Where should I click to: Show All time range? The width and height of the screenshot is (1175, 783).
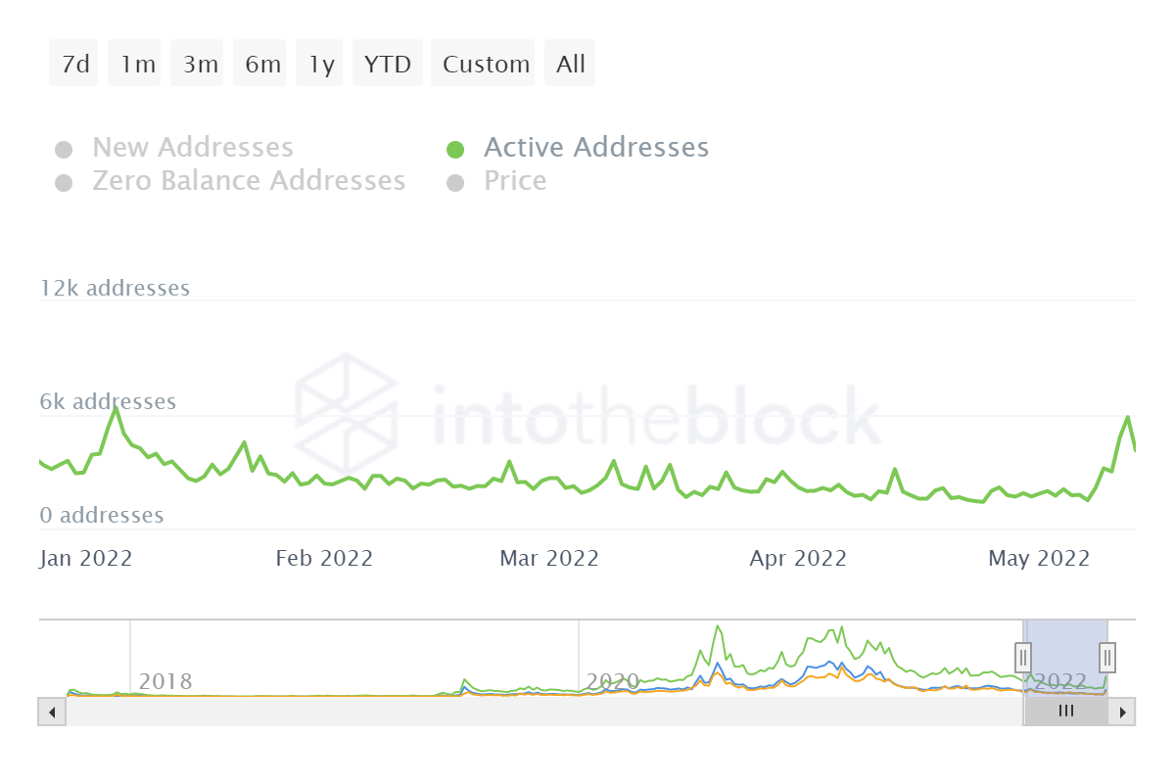(x=570, y=64)
